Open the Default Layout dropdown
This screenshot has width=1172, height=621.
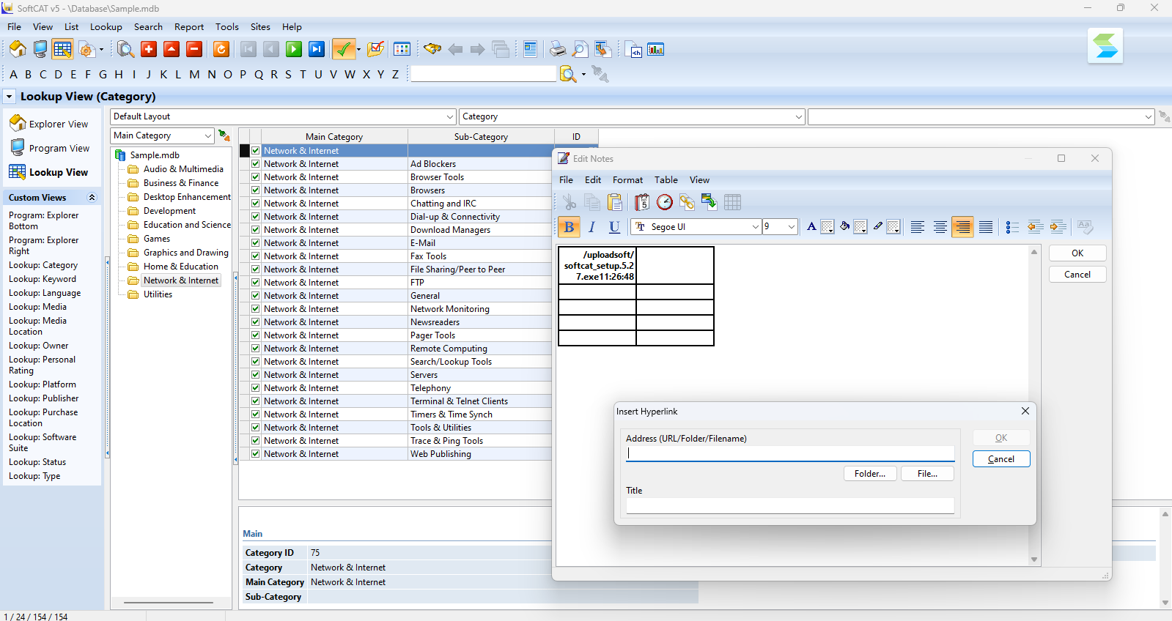pyautogui.click(x=450, y=116)
